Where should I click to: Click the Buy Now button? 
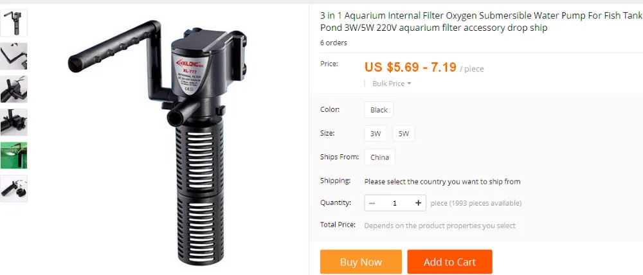[361, 262]
